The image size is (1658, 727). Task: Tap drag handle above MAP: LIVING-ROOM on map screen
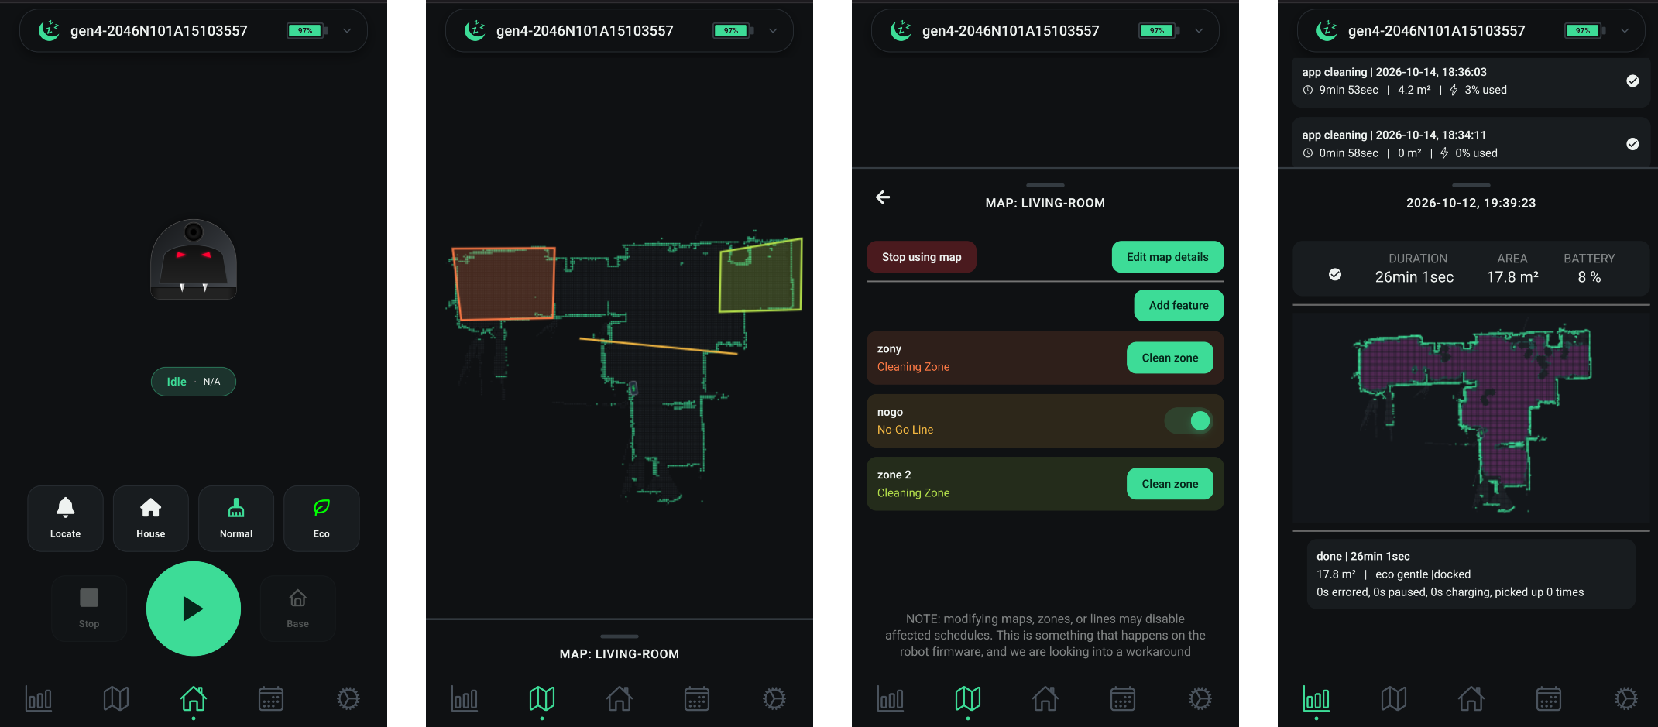620,636
